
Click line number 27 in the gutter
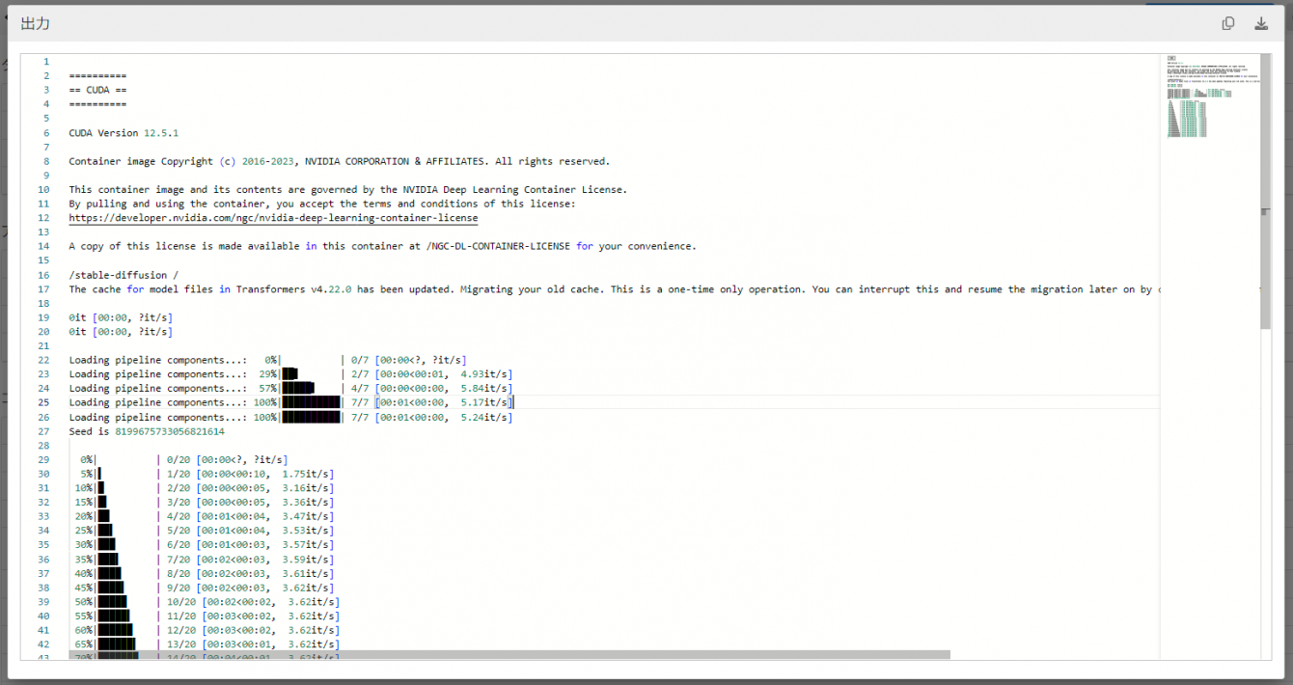tap(43, 431)
